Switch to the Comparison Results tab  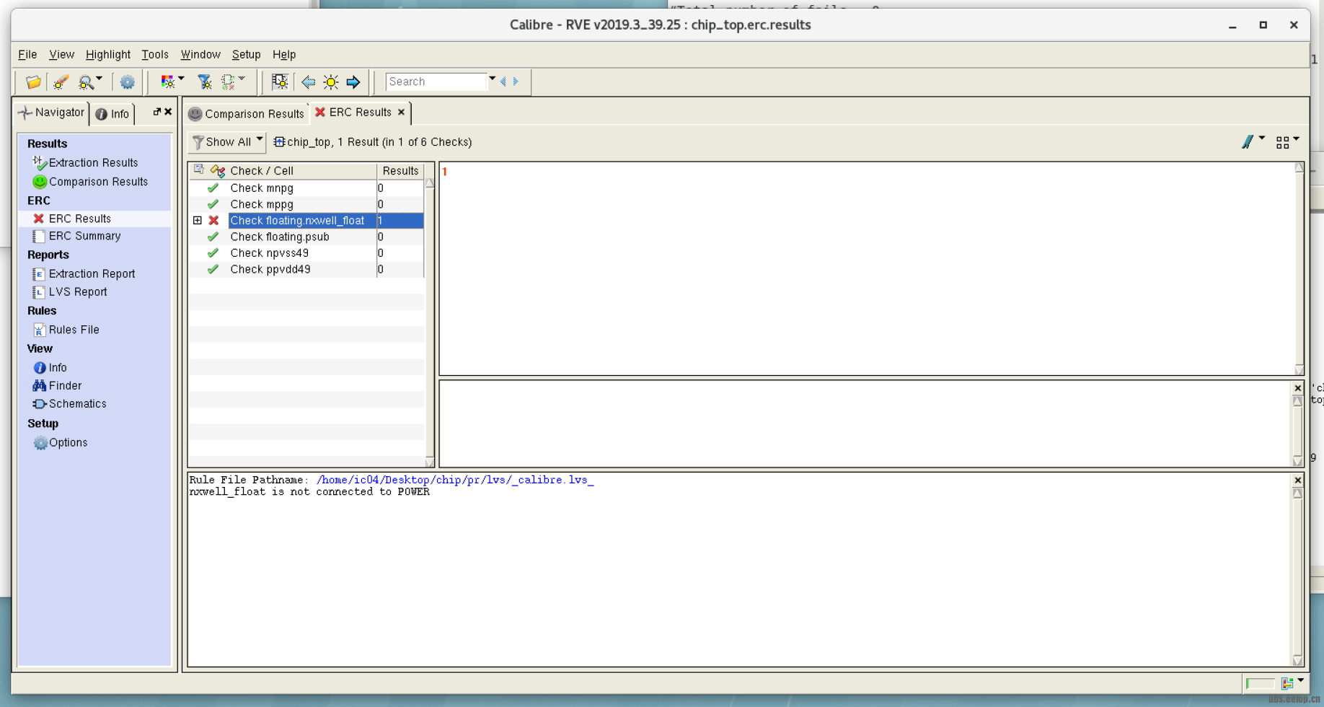tap(247, 114)
